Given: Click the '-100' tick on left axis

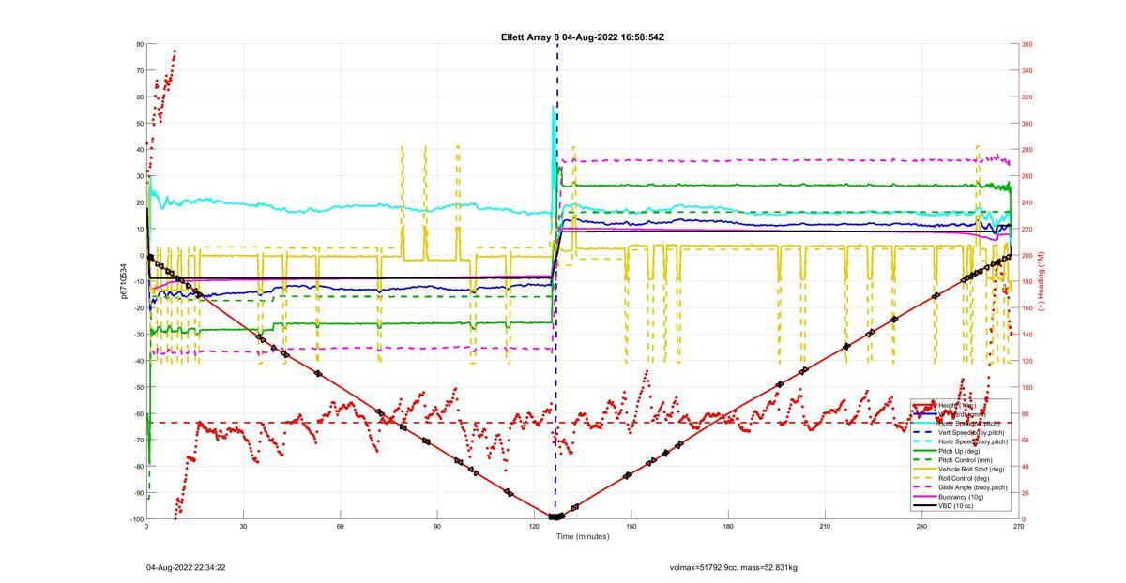Looking at the screenshot, I should point(136,519).
